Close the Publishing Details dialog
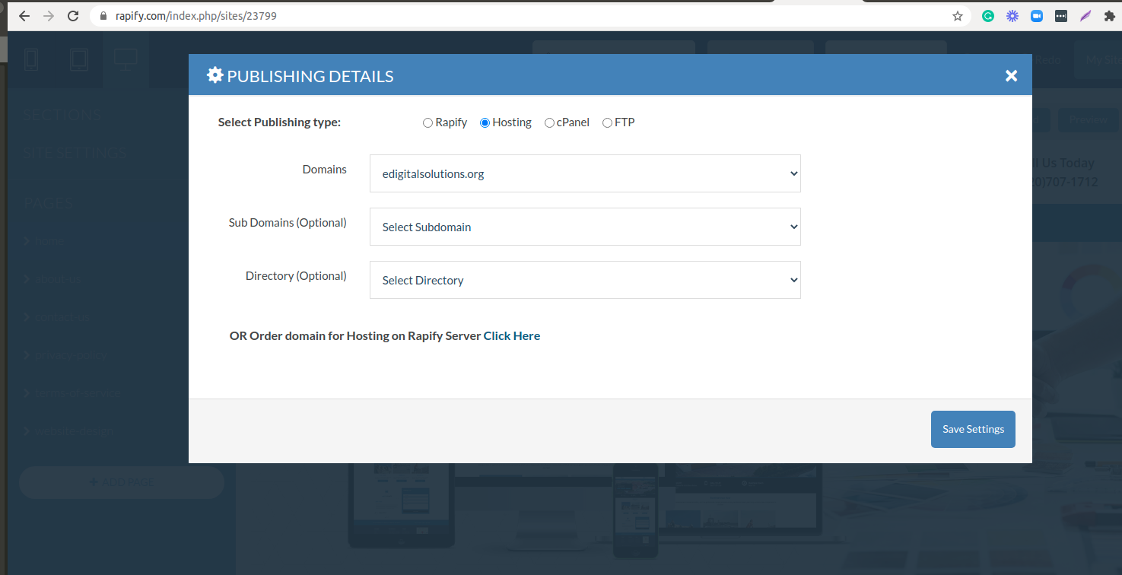 [1011, 75]
